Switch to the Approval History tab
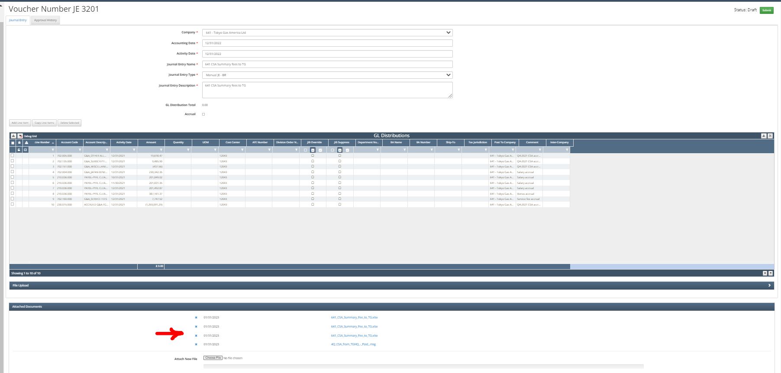The height and width of the screenshot is (373, 781). [x=45, y=20]
